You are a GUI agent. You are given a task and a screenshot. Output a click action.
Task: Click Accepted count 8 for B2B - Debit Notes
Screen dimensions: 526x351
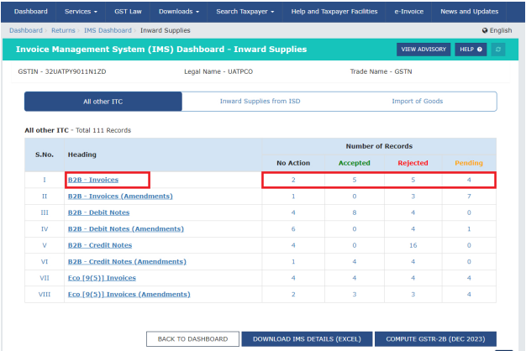(x=355, y=212)
